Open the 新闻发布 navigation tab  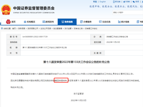coord(48,22)
